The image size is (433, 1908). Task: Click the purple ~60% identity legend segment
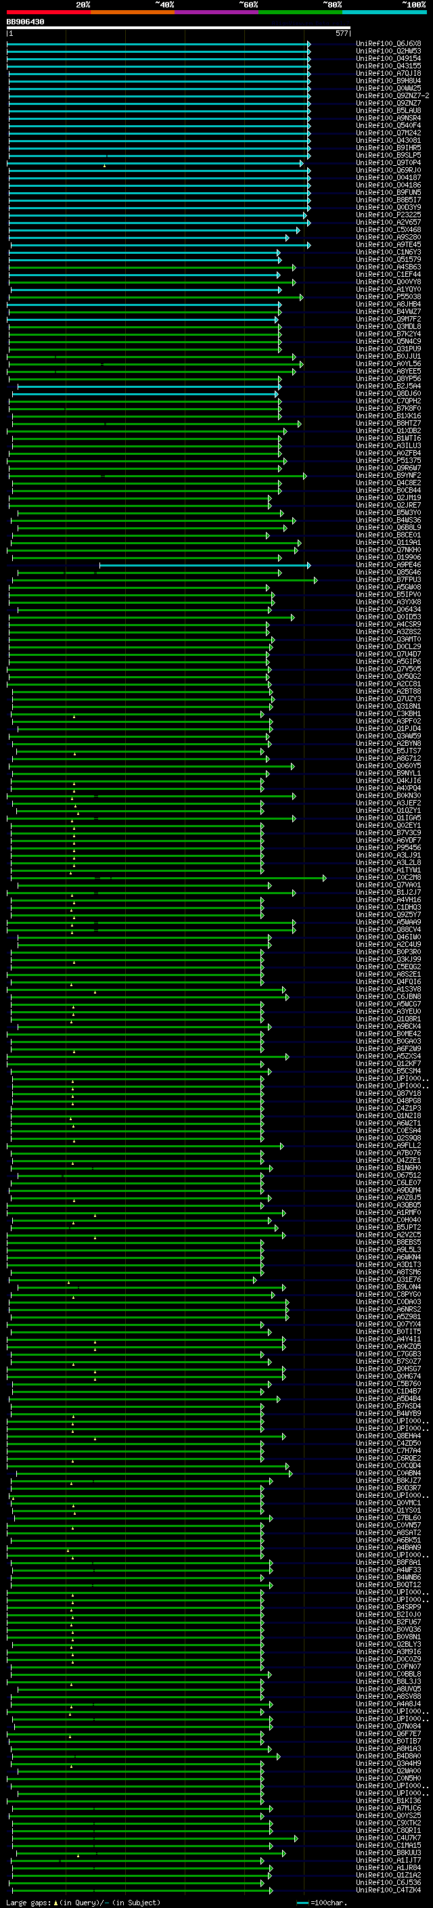point(217,12)
